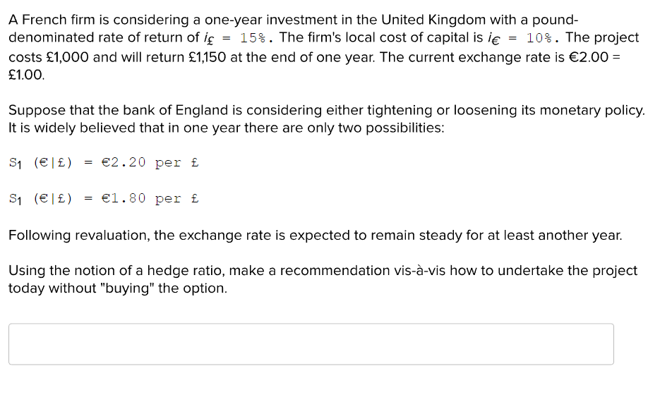Click the 10% euro cost of capital value
The width and height of the screenshot is (672, 402).
coord(539,37)
